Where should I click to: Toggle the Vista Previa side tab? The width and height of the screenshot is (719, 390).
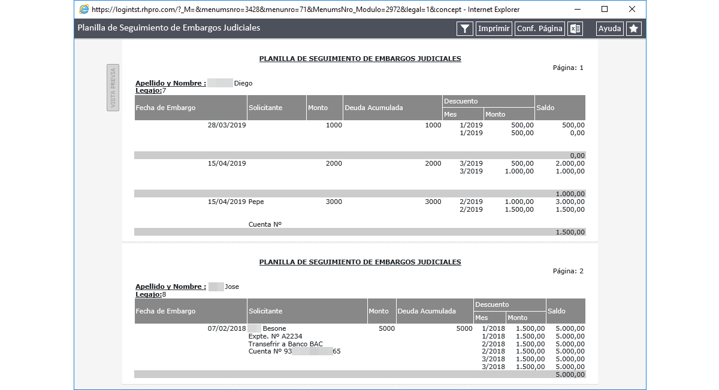click(113, 87)
